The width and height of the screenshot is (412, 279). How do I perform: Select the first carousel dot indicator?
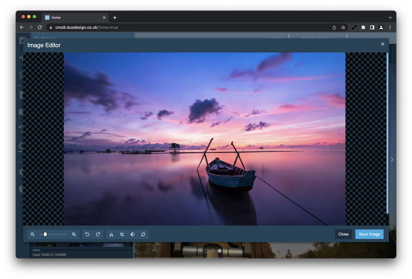click(206, 250)
